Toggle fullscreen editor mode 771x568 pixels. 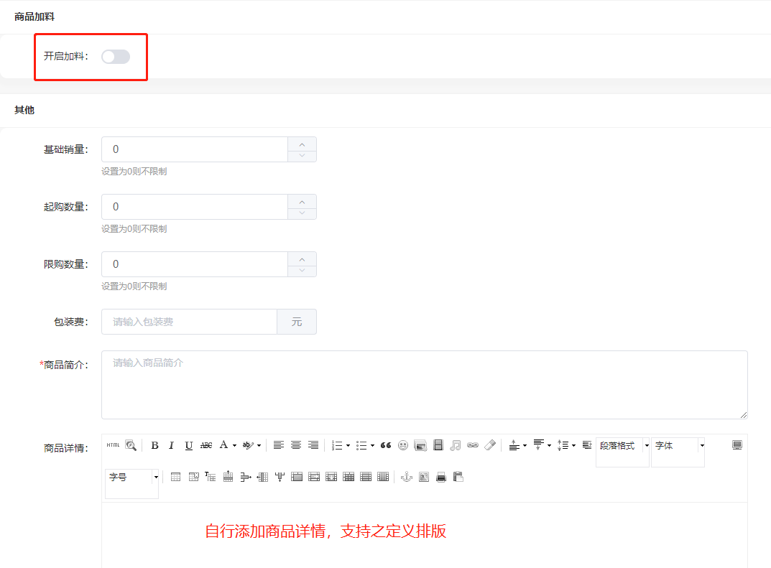[737, 445]
